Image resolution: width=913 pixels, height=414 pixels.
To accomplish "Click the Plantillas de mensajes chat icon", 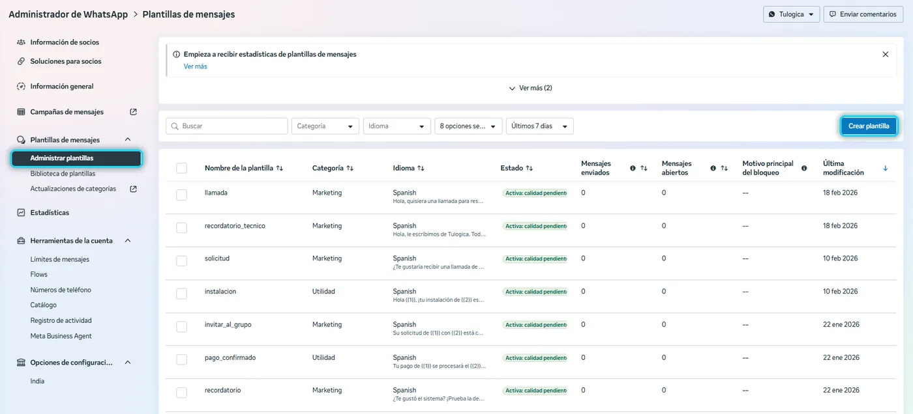I will 21,140.
